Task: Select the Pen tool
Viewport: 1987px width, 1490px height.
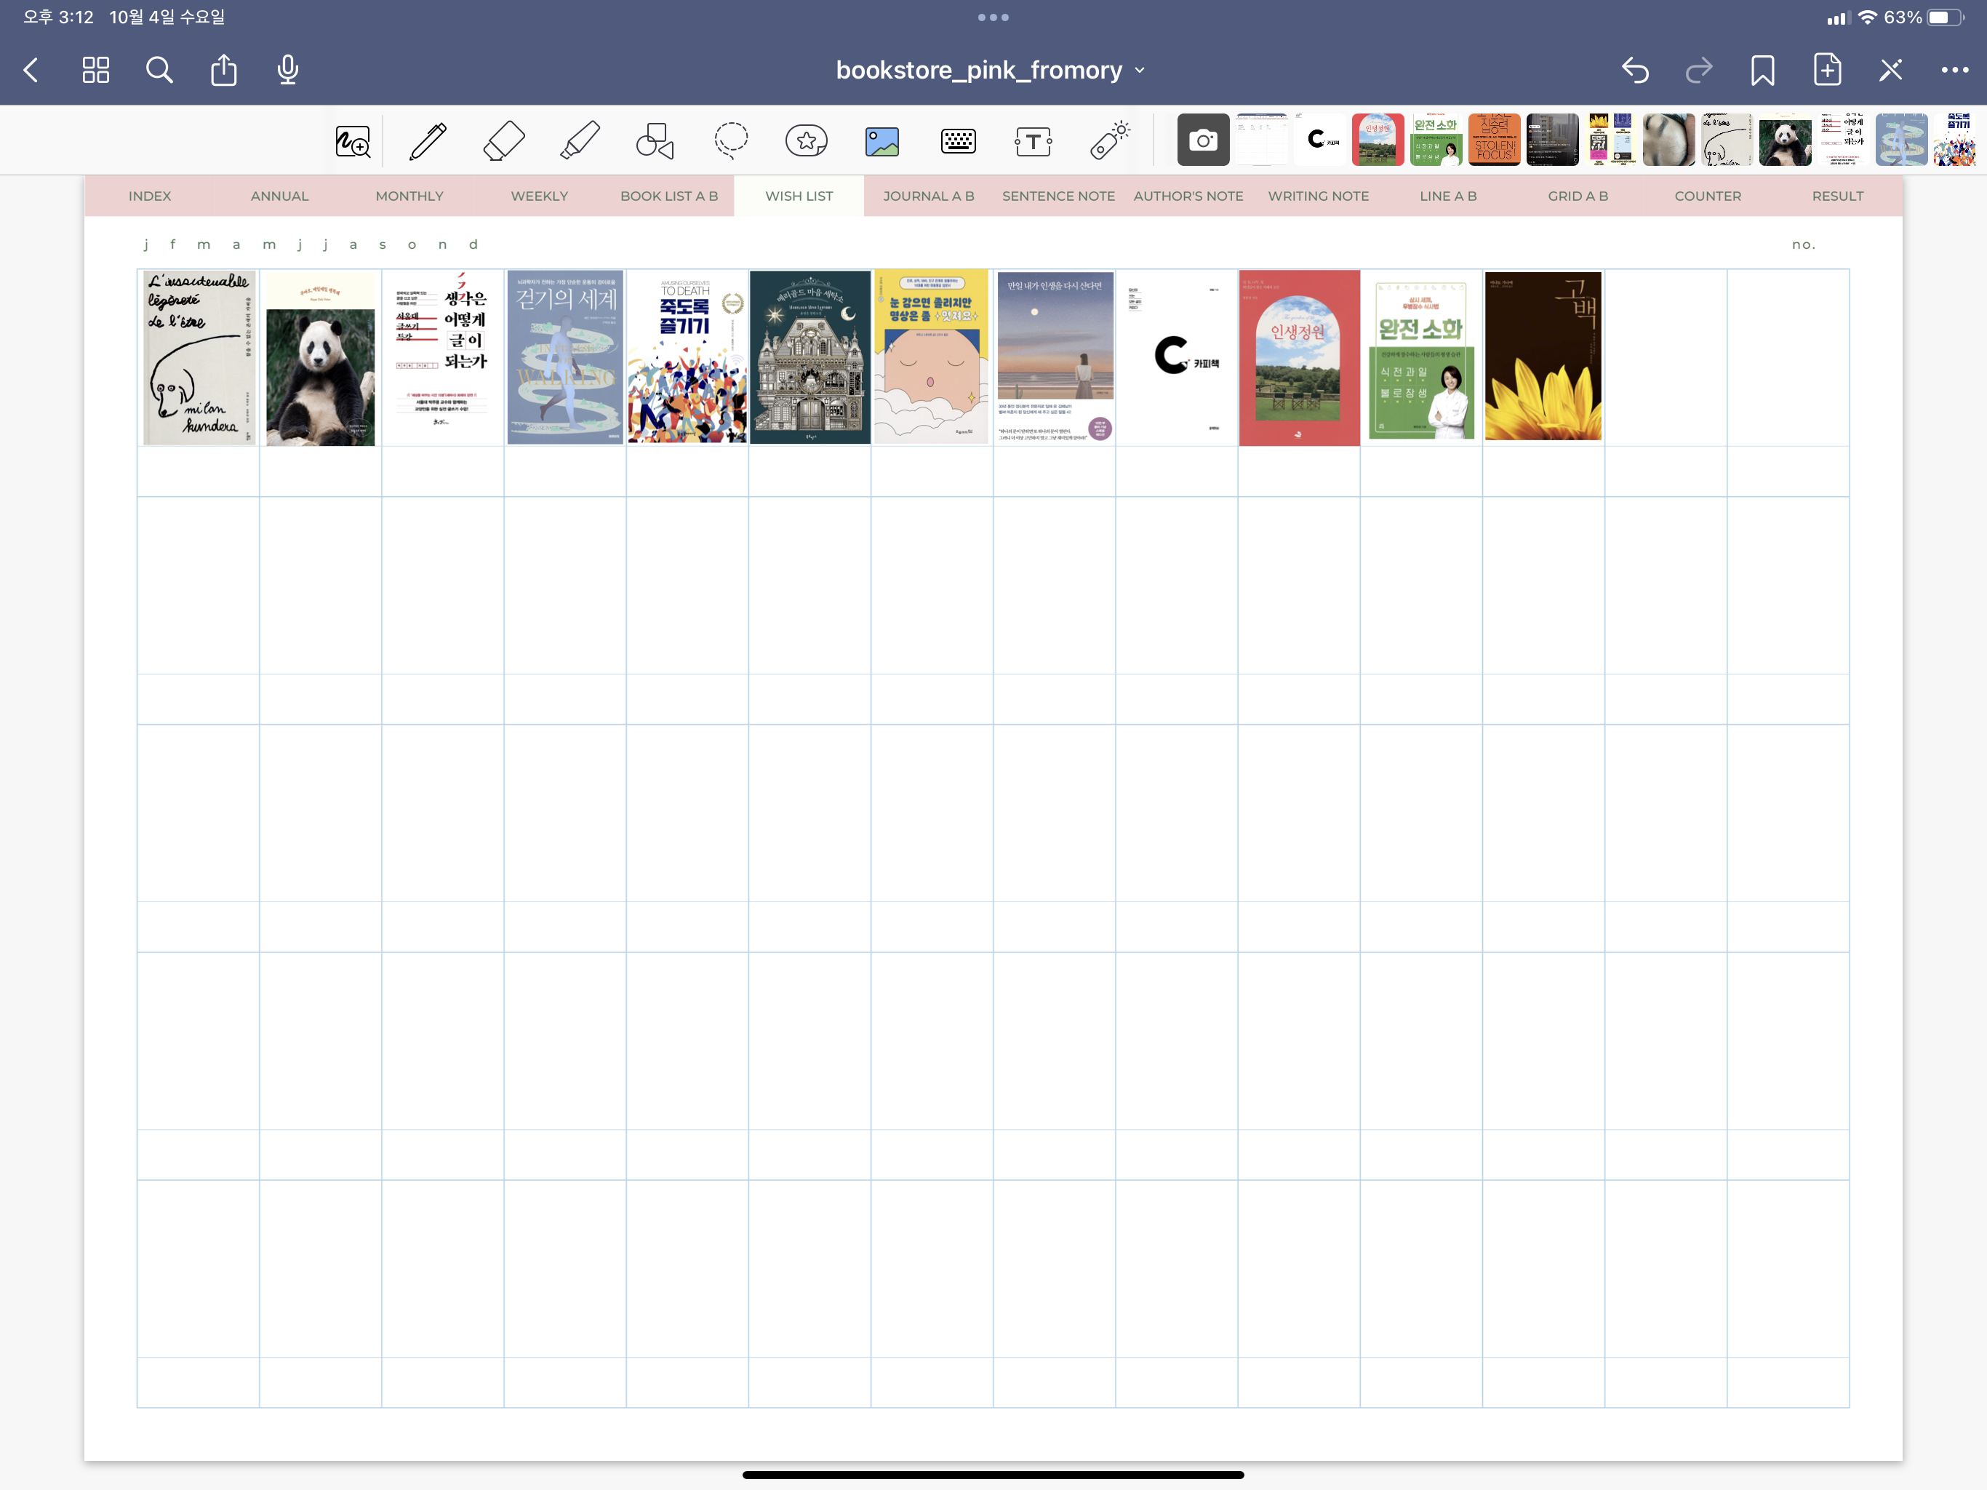Action: (428, 141)
